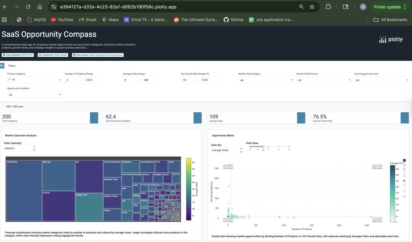This screenshot has width=412, height=242.
Task: Activate the lasso select tool on Opportunity Matrix
Action: 404,191
